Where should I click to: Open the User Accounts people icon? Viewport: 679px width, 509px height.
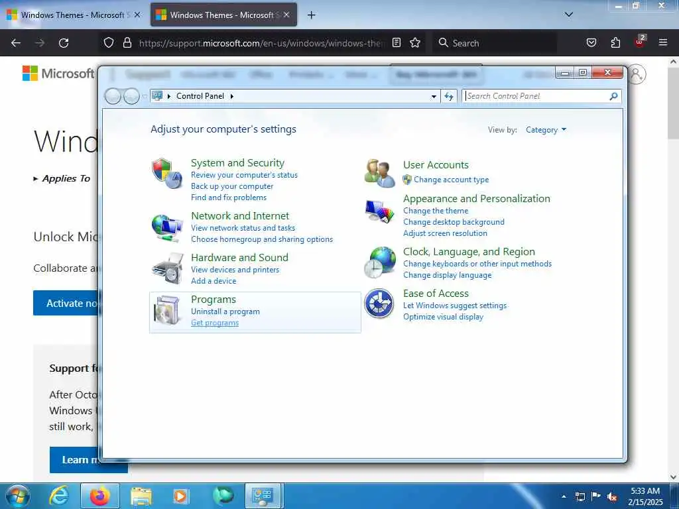click(379, 173)
